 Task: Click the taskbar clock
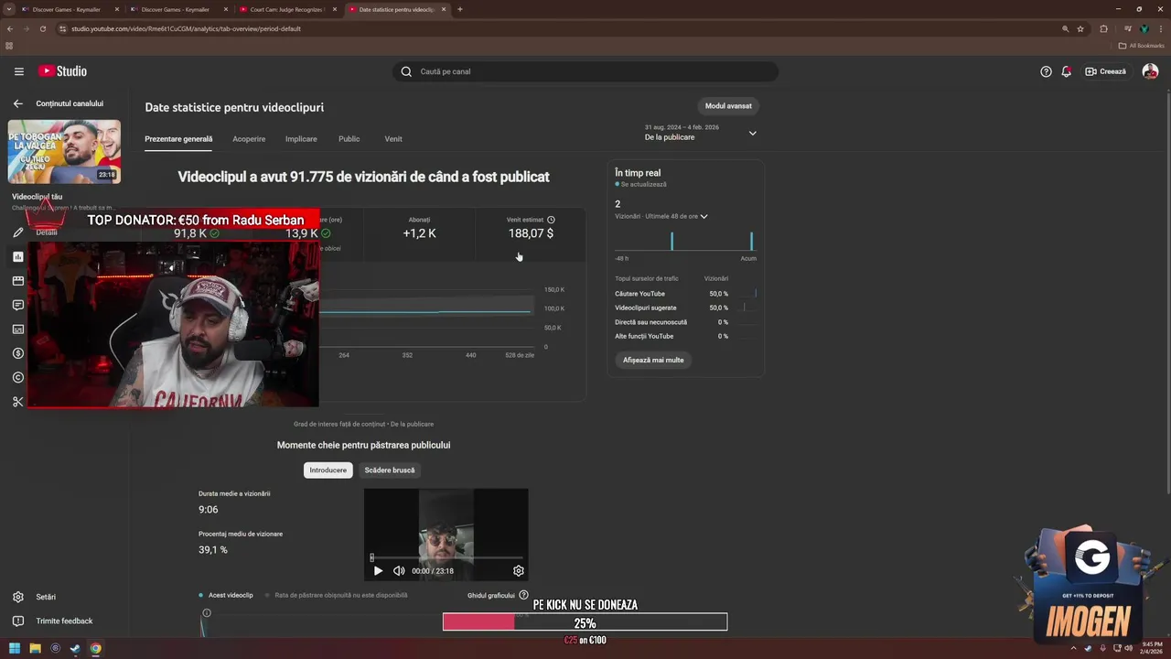(x=1150, y=648)
